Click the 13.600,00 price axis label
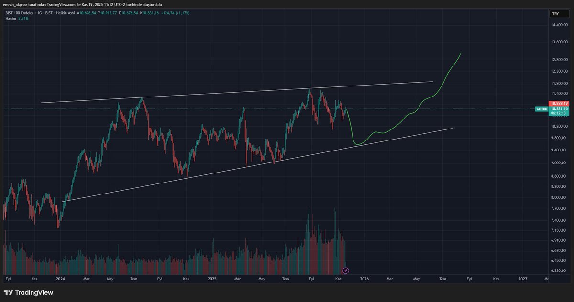Viewport: 574px width, 302px height. [x=559, y=42]
